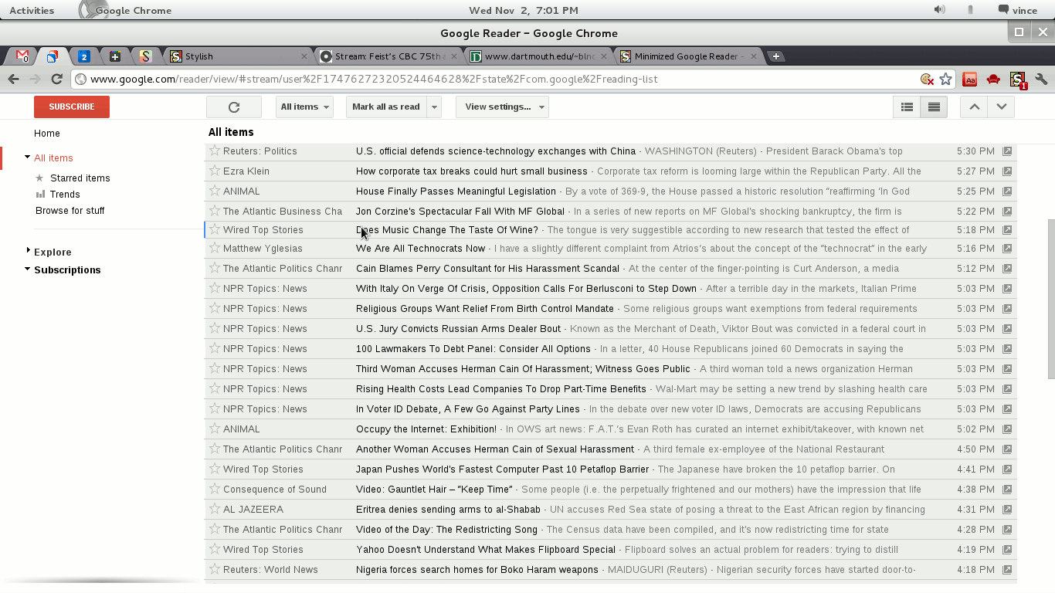Screen dimensions: 1055x593
Task: Click the red Aa extension icon
Action: (x=970, y=79)
